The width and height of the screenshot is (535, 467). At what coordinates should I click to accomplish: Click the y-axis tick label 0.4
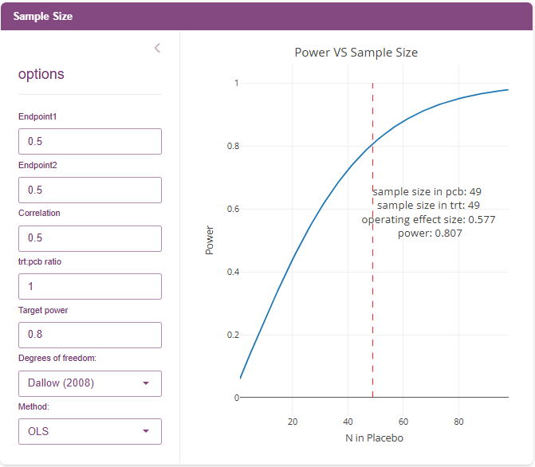click(233, 273)
